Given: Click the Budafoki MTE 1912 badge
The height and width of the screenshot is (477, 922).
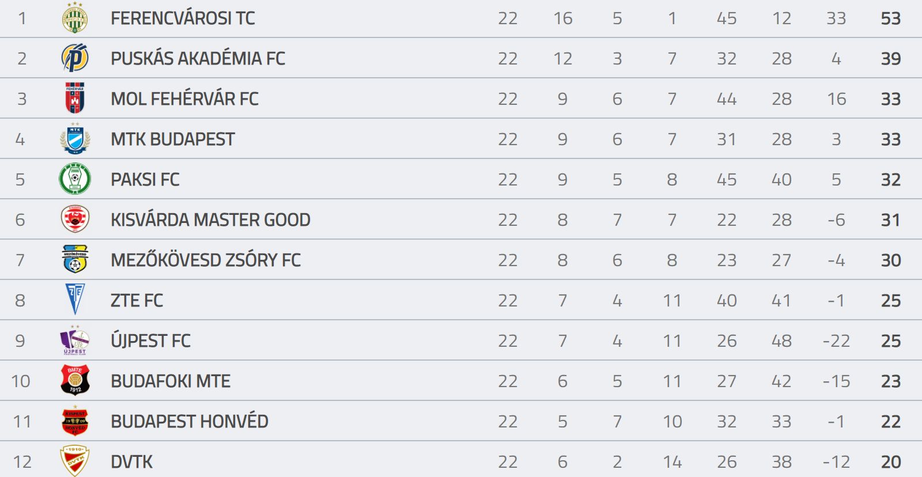Looking at the screenshot, I should [x=75, y=380].
